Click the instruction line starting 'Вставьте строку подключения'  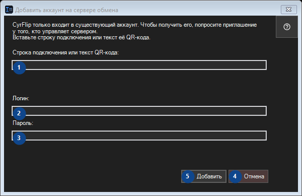click(x=81, y=37)
